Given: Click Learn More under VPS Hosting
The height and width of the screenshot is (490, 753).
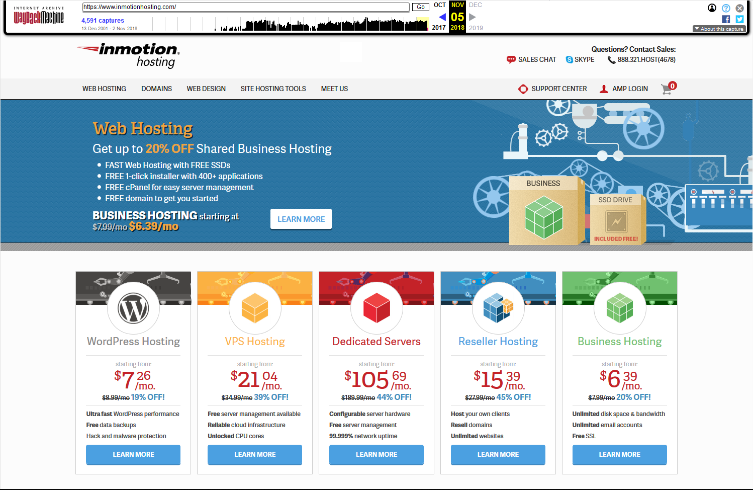Looking at the screenshot, I should (255, 454).
